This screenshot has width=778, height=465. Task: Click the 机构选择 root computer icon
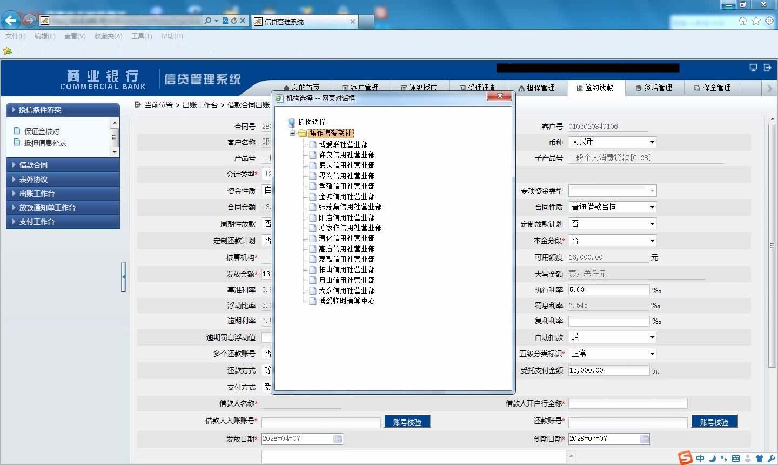click(292, 123)
